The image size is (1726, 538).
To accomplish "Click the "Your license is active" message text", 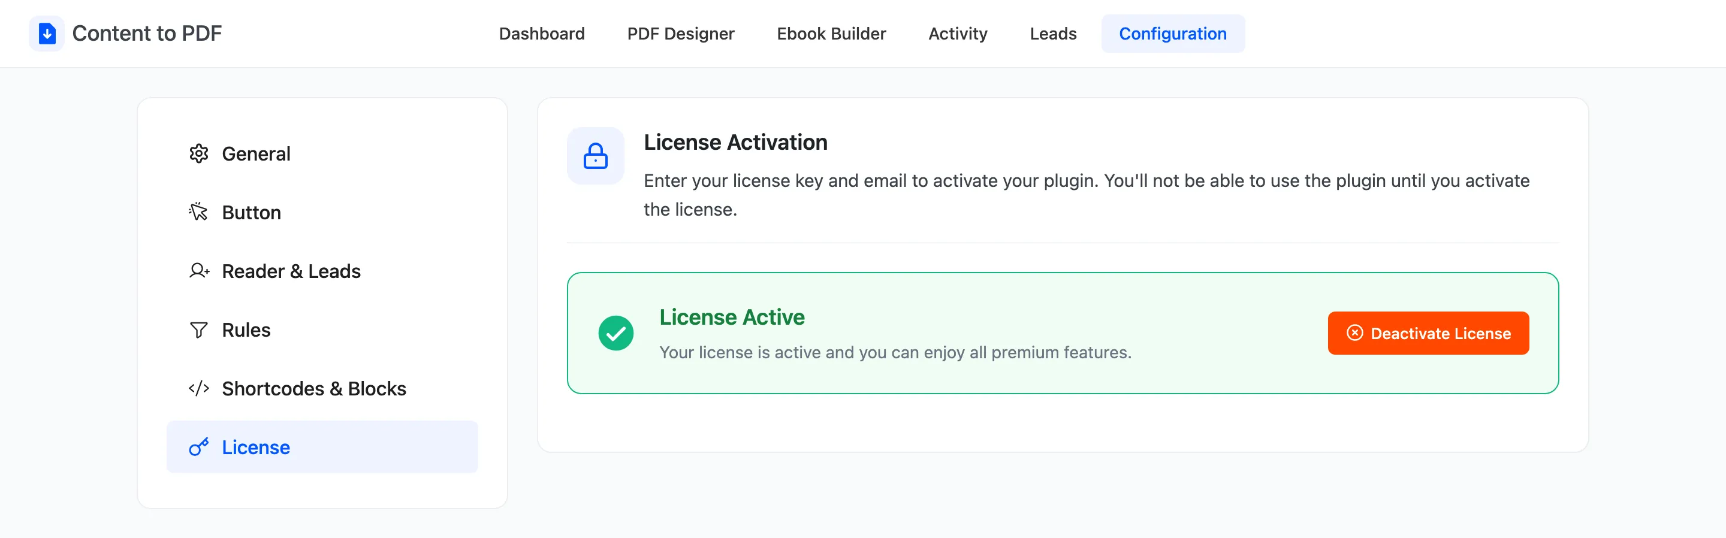I will pos(895,352).
